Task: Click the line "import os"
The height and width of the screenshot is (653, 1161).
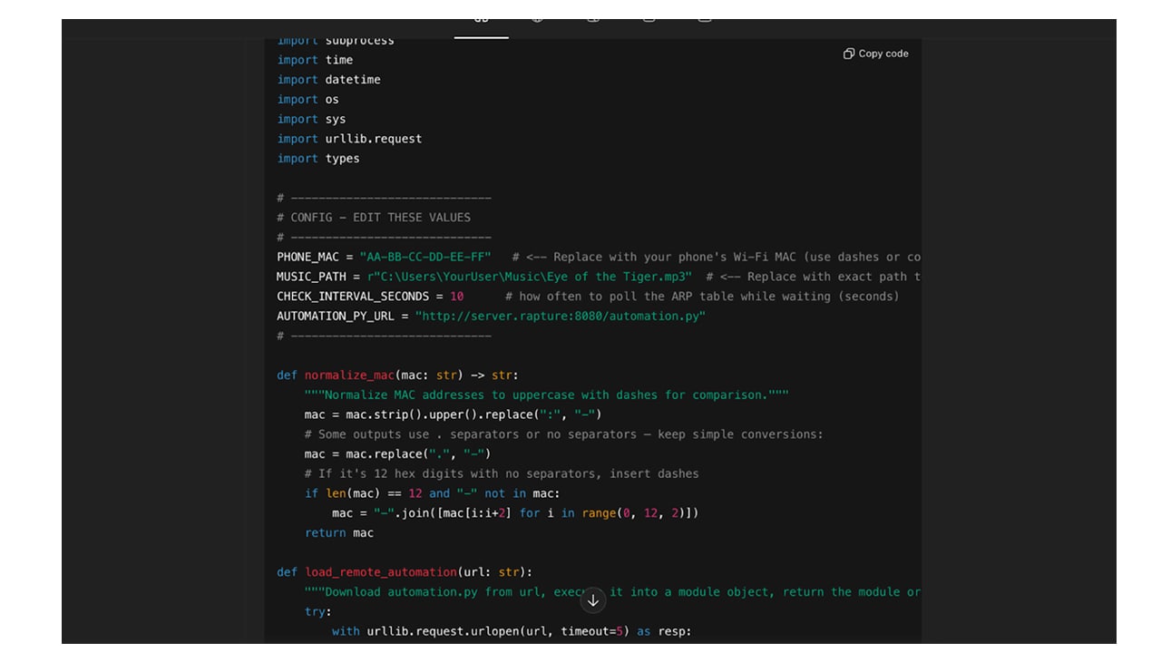Action: 307,100
